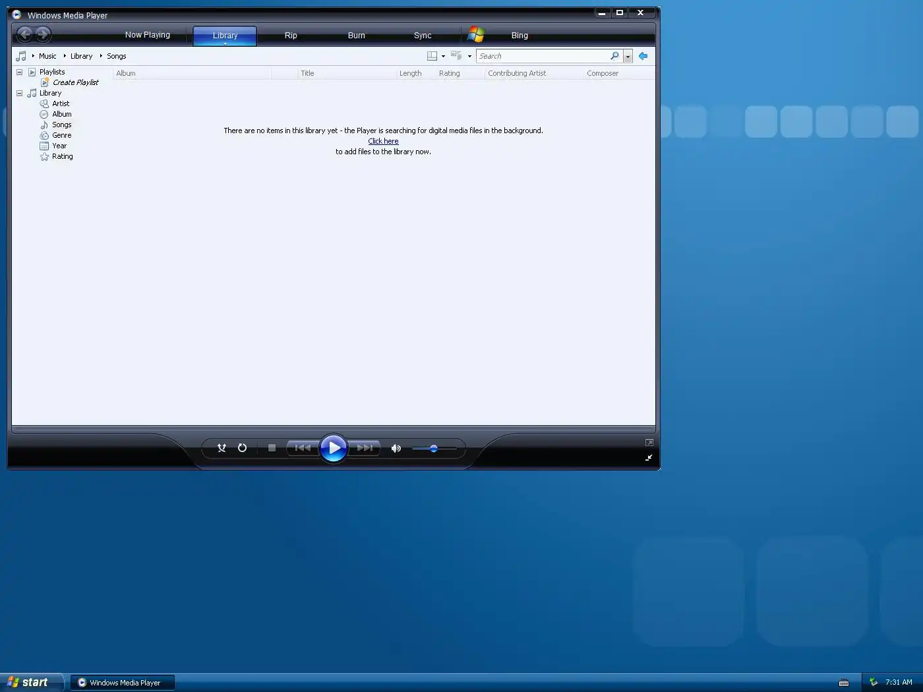Switch to compact mode icon
The height and width of the screenshot is (692, 923).
(x=649, y=457)
